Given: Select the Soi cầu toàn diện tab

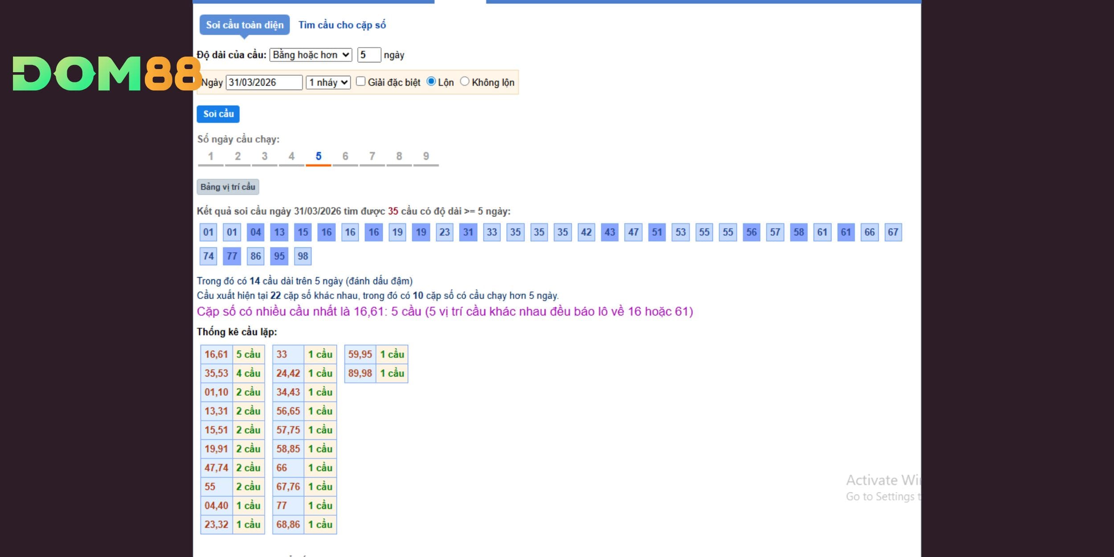Looking at the screenshot, I should 244,25.
